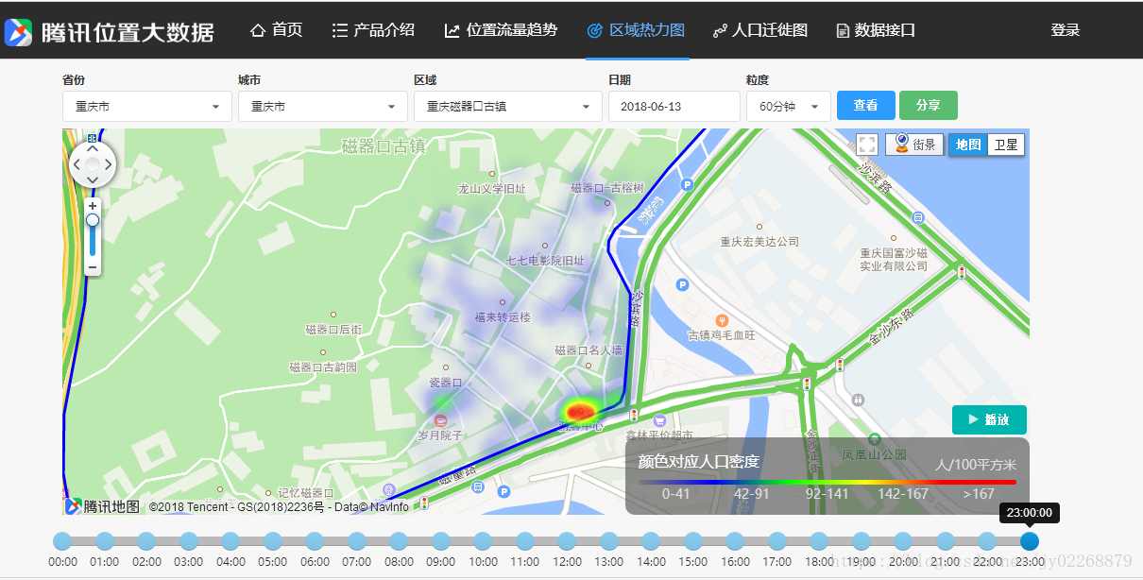Click the green 分享 button

[x=929, y=106]
